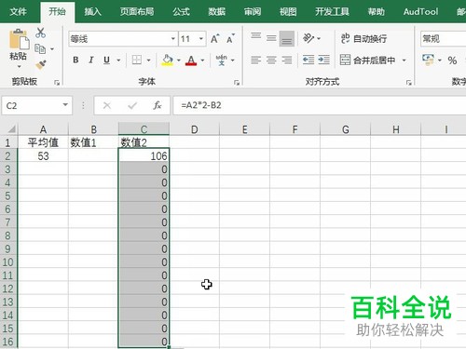Open font settings dialog launcher
This screenshot has height=349, width=466.
coord(237,82)
